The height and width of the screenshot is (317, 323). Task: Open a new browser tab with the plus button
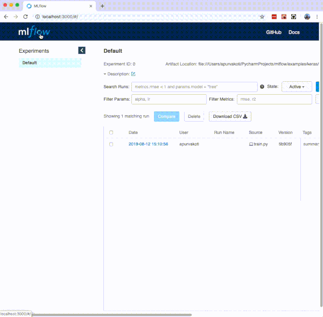coord(102,5)
